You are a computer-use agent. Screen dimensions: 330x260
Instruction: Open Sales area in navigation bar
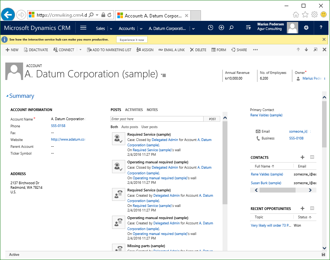[x=100, y=28]
